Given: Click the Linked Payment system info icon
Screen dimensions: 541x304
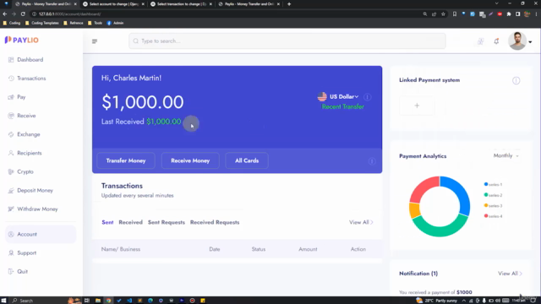Looking at the screenshot, I should 516,81.
